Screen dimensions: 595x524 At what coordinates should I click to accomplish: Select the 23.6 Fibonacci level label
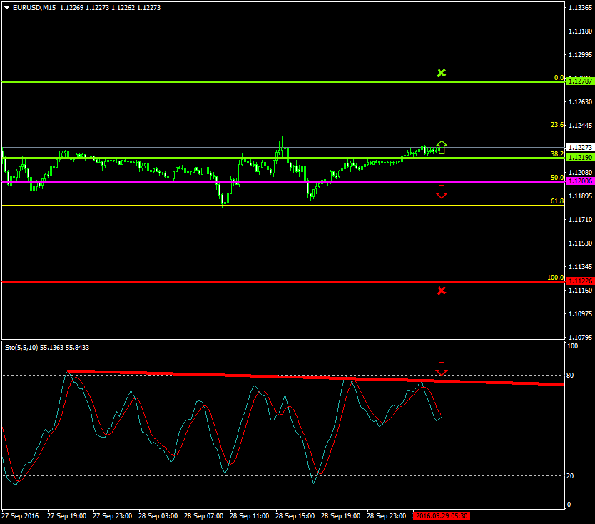pyautogui.click(x=557, y=125)
